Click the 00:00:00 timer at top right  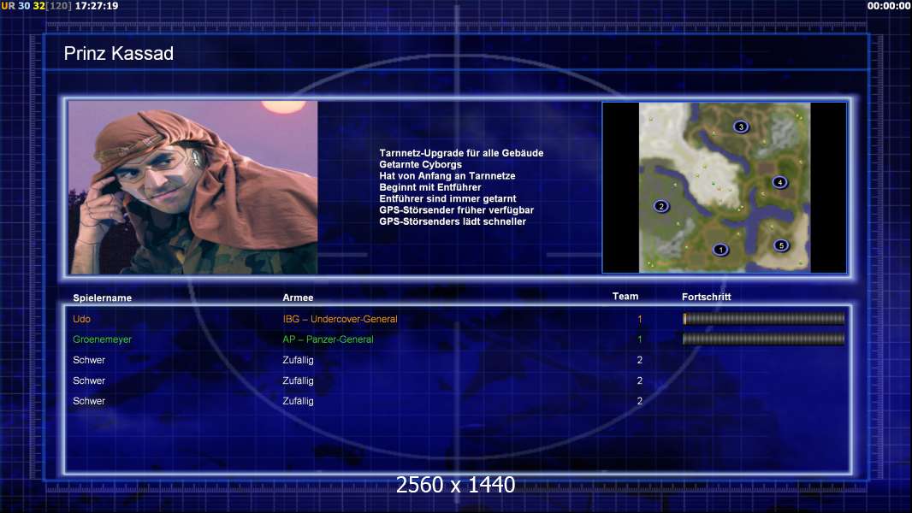[889, 6]
